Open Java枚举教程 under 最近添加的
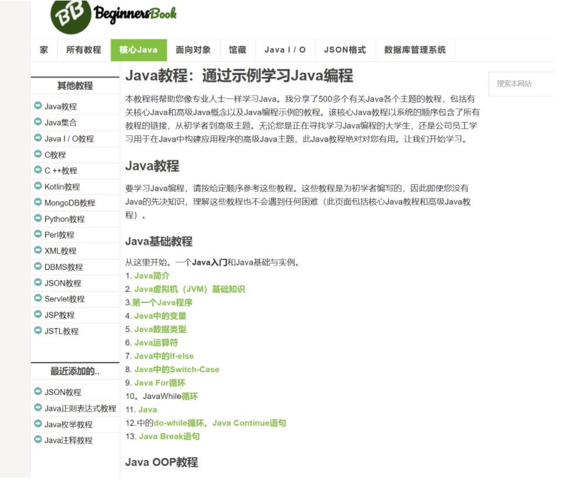This screenshot has height=483, width=577. click(x=69, y=425)
